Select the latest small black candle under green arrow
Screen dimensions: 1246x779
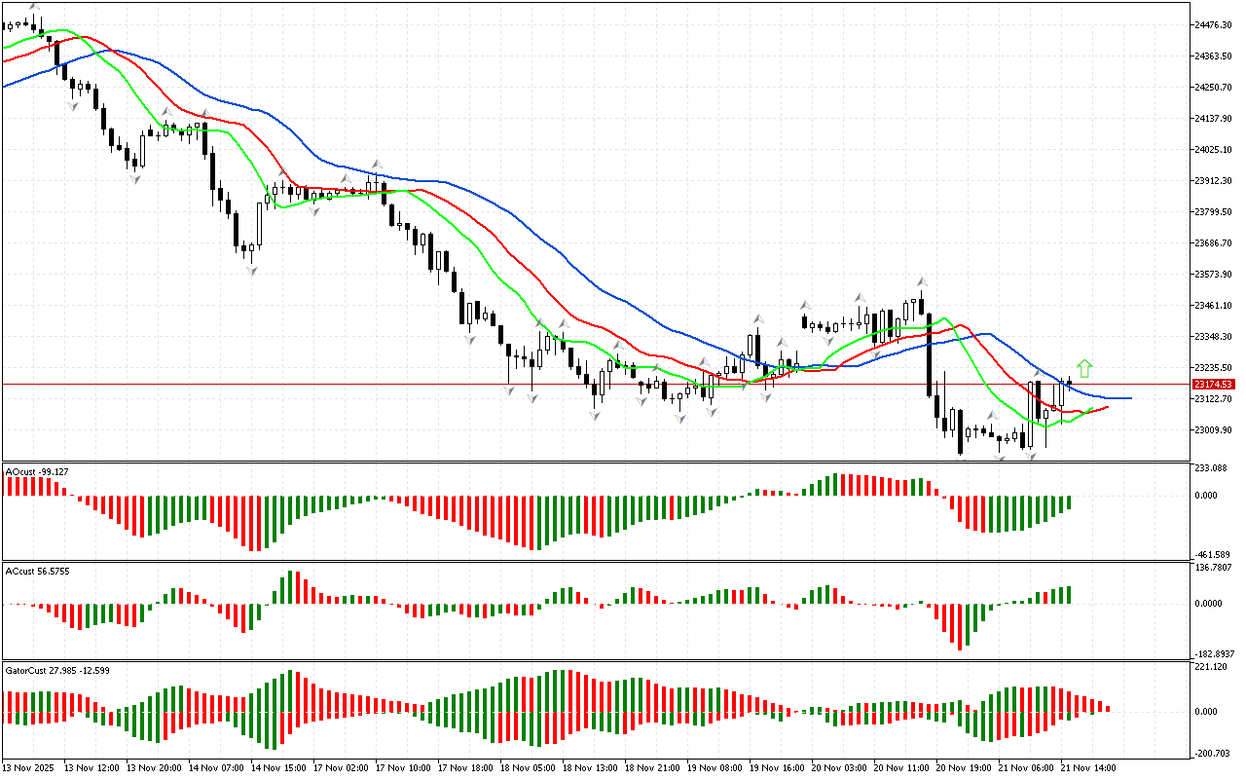point(1070,382)
